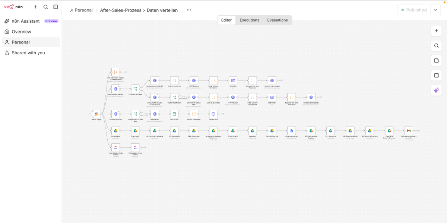Click the n8n logo

13,7
